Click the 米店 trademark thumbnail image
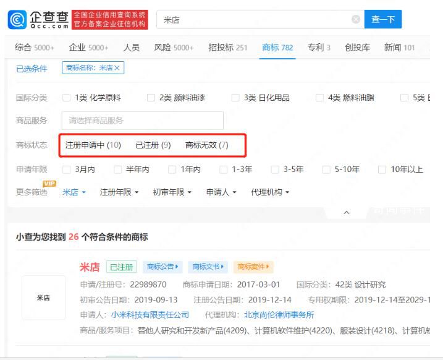Image resolution: width=443 pixels, height=360 pixels. click(x=43, y=298)
